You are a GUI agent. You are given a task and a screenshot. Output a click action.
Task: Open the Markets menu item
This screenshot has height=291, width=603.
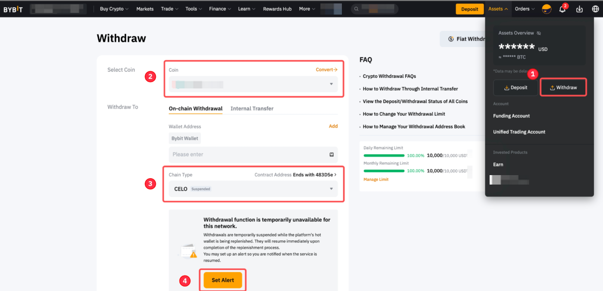pyautogui.click(x=145, y=9)
